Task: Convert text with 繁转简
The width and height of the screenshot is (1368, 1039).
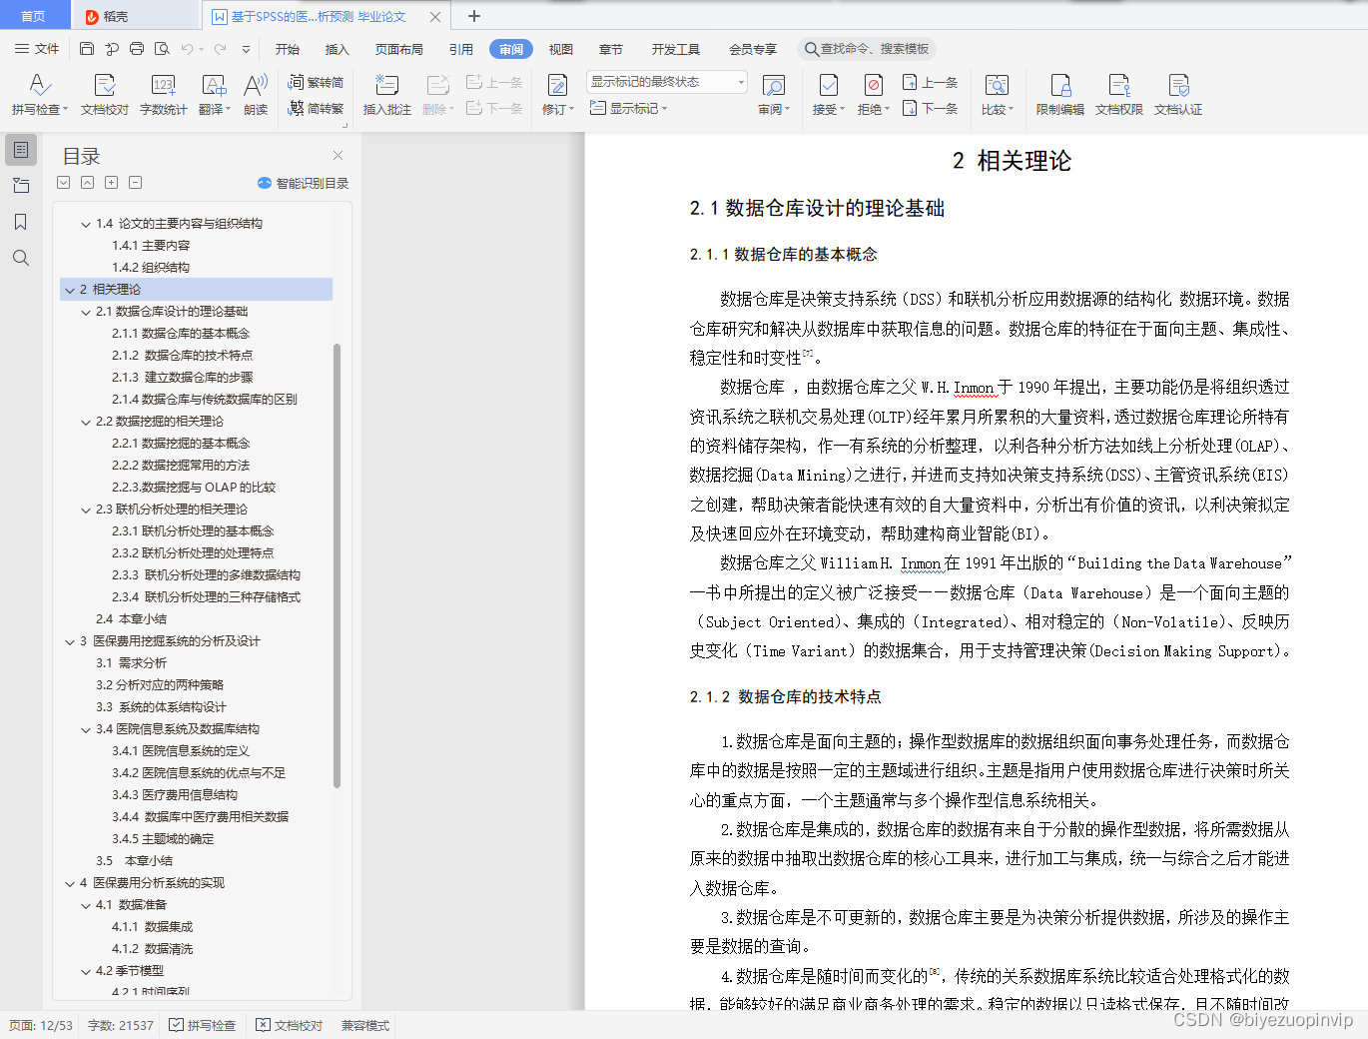Action: point(316,83)
